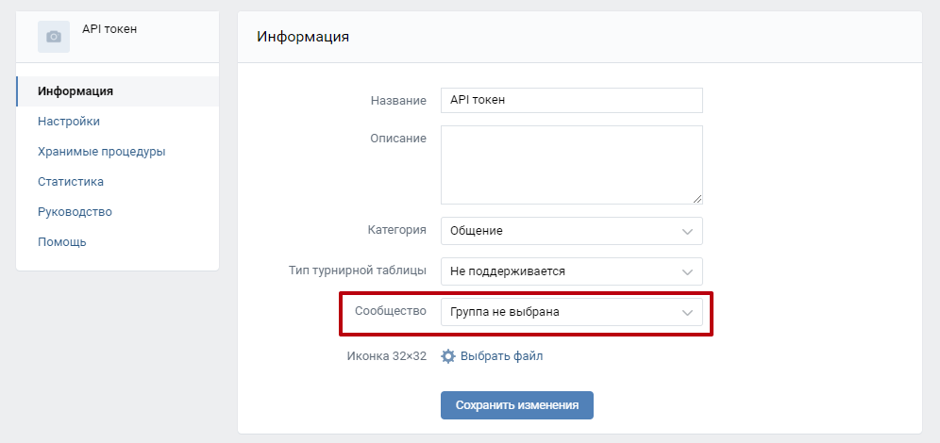The image size is (940, 443).
Task: Click the camera placeholder app icon
Action: [54, 37]
